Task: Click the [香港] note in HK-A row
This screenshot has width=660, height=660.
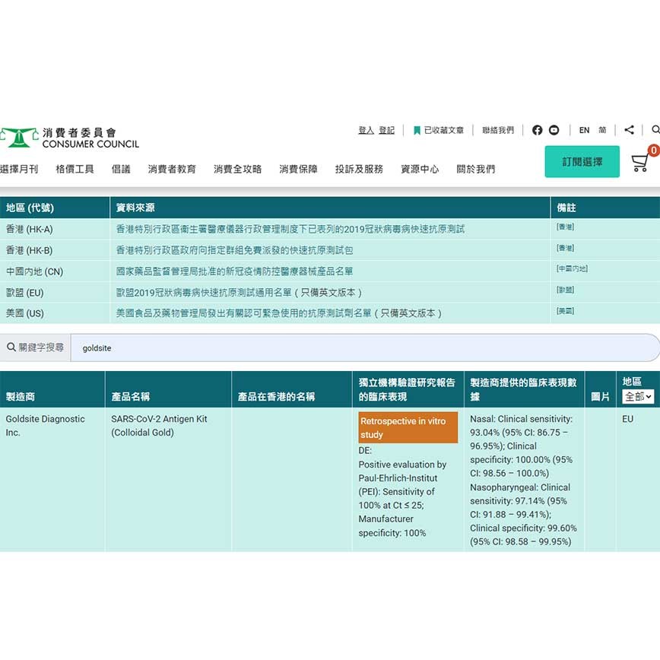Action: coord(565,227)
